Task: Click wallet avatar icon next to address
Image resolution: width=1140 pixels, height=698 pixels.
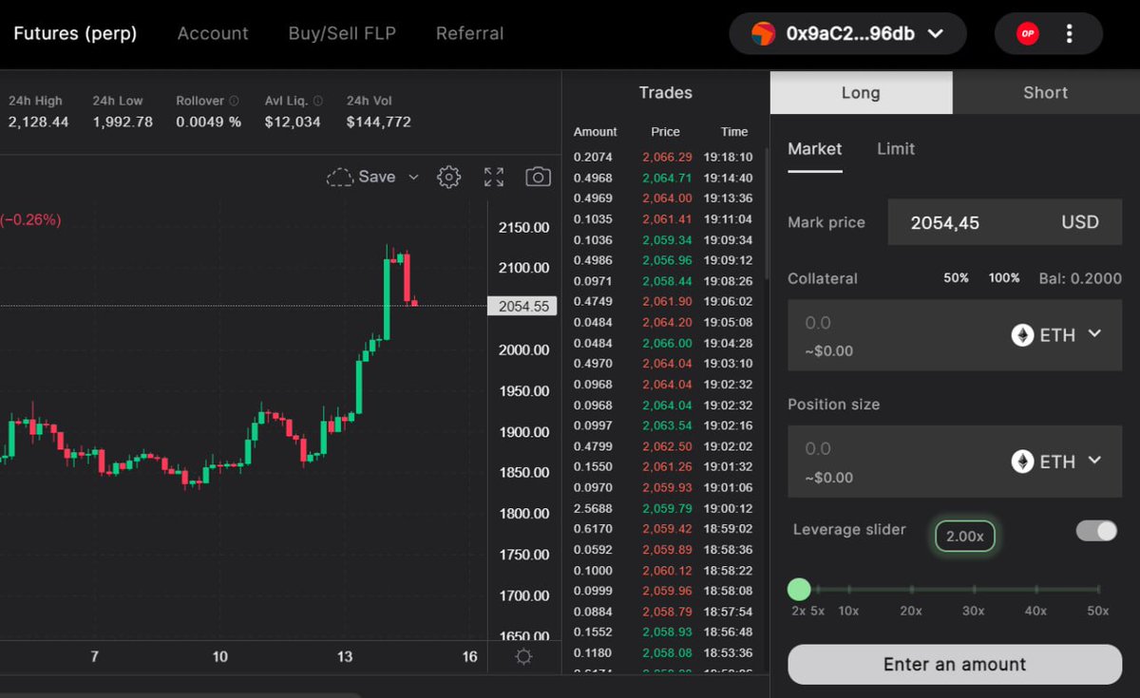Action: (x=763, y=33)
